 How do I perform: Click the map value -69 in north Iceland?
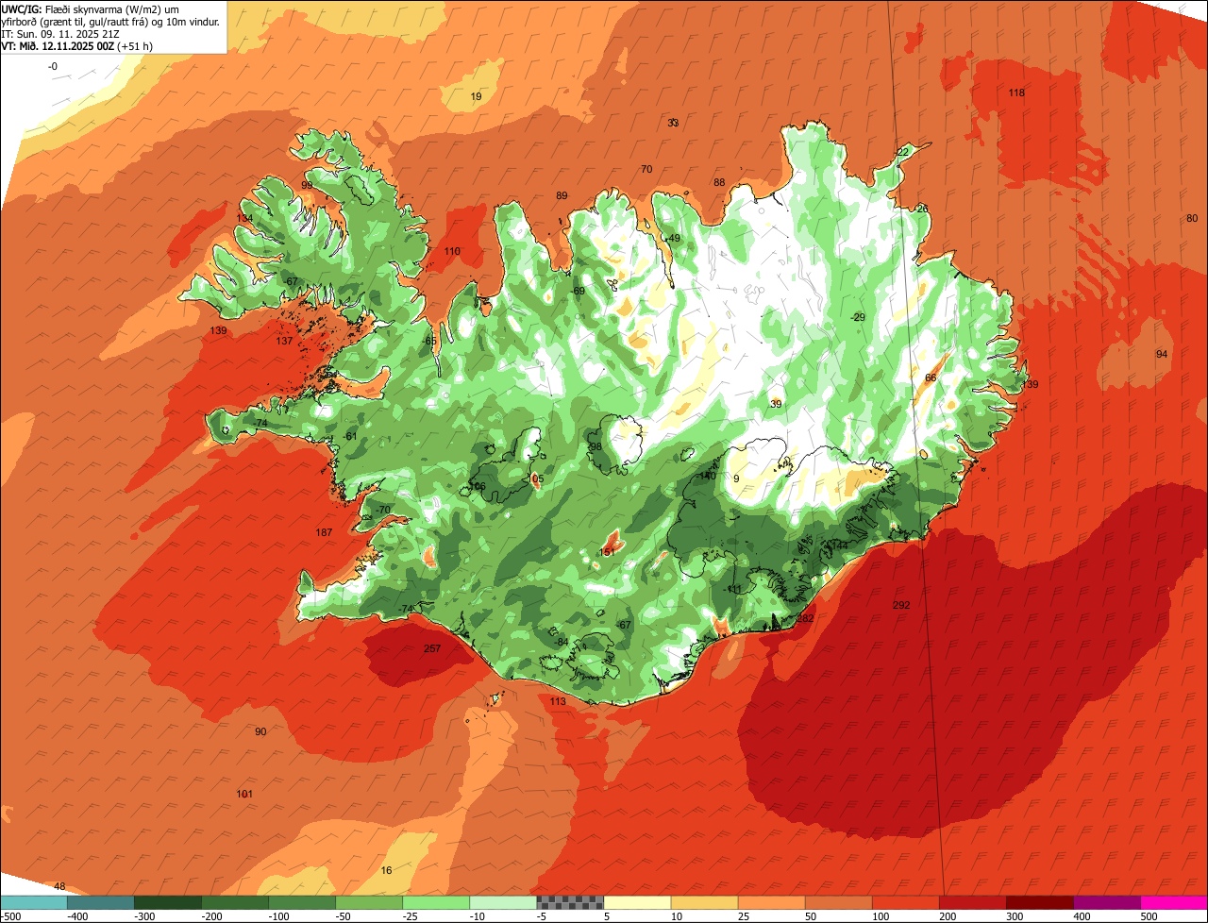(577, 291)
